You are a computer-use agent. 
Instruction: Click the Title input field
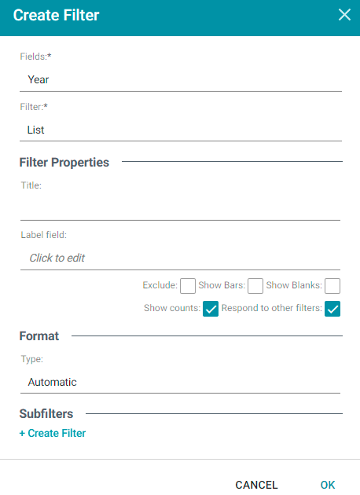(x=180, y=207)
